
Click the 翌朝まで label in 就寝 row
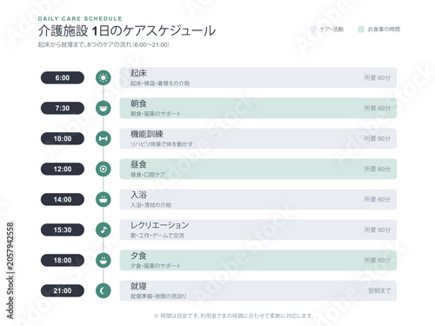(379, 290)
